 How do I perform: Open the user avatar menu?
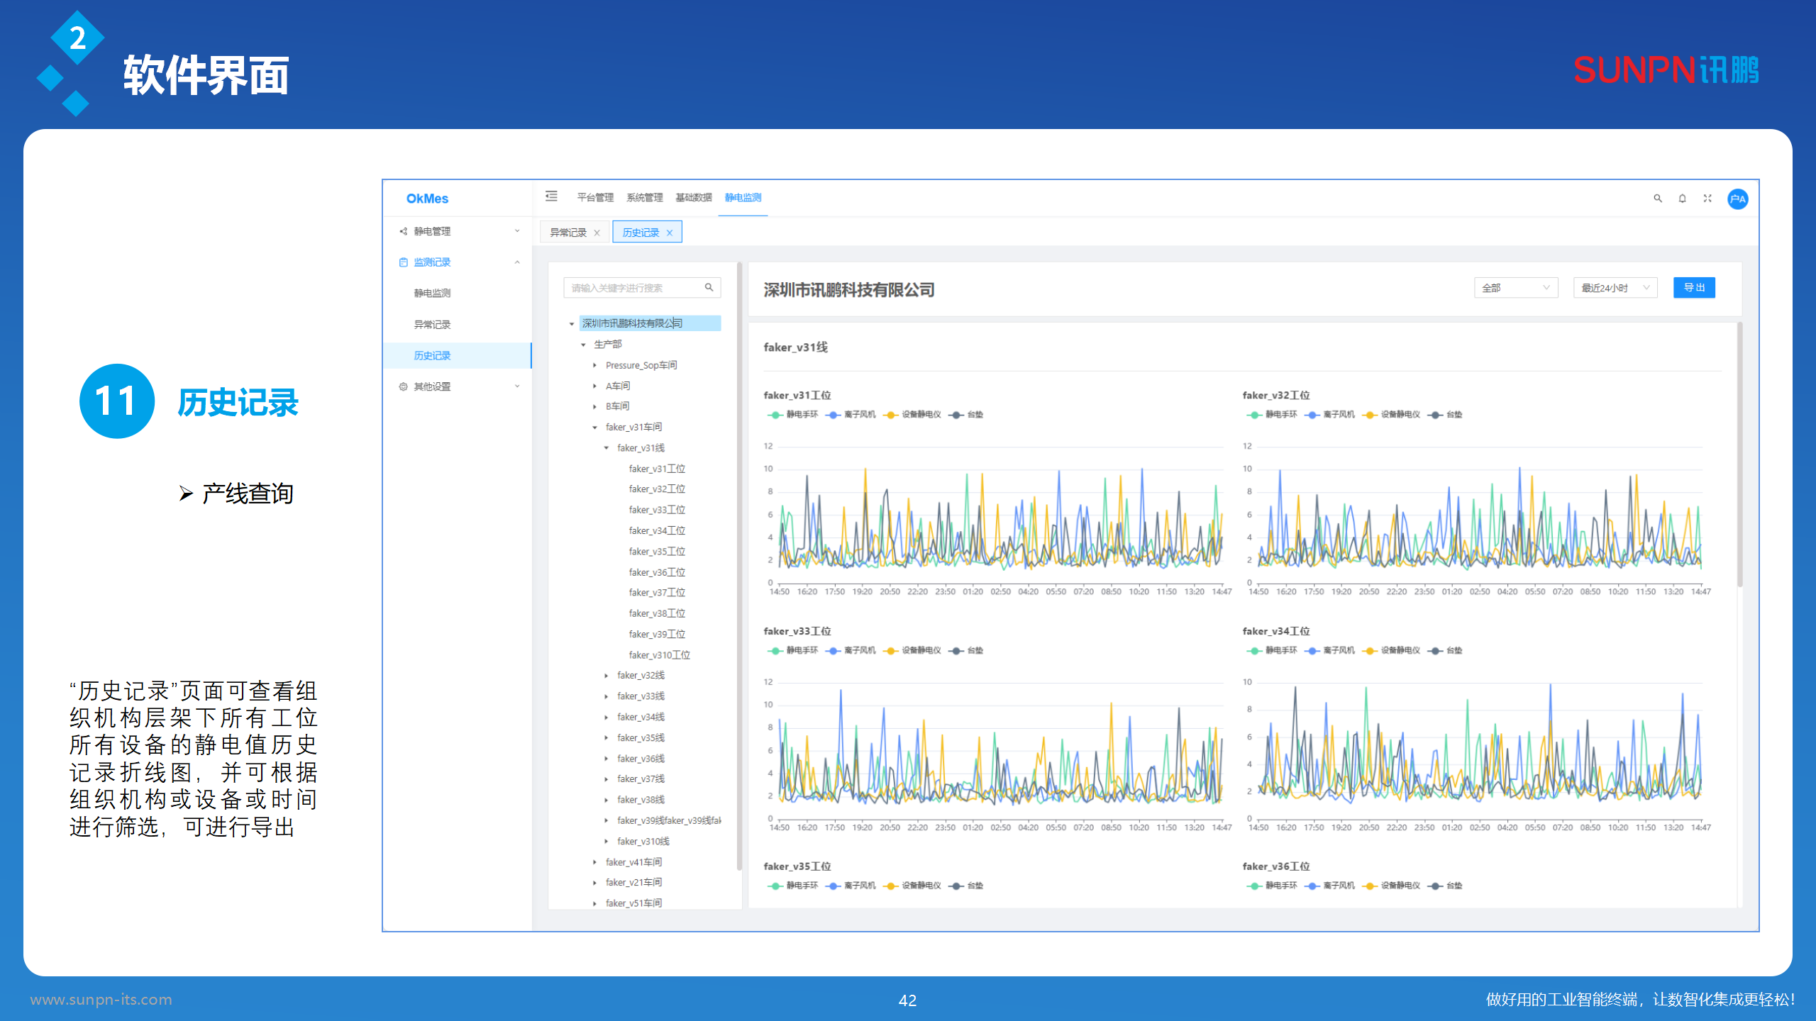(1737, 199)
